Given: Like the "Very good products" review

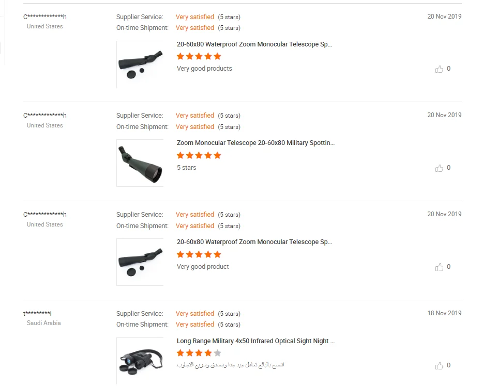Looking at the screenshot, I should point(439,69).
